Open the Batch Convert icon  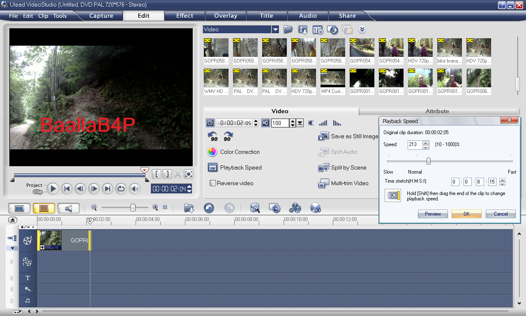tap(275, 208)
